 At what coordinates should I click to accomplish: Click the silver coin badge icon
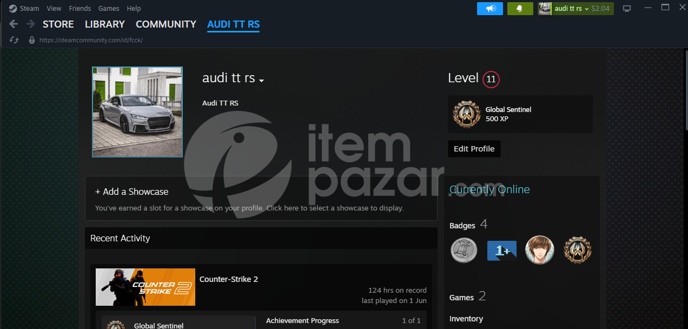pyautogui.click(x=464, y=251)
